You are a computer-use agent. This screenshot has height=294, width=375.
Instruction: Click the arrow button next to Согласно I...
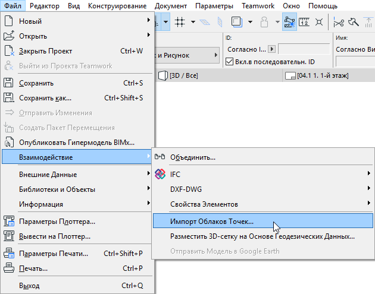(271, 49)
